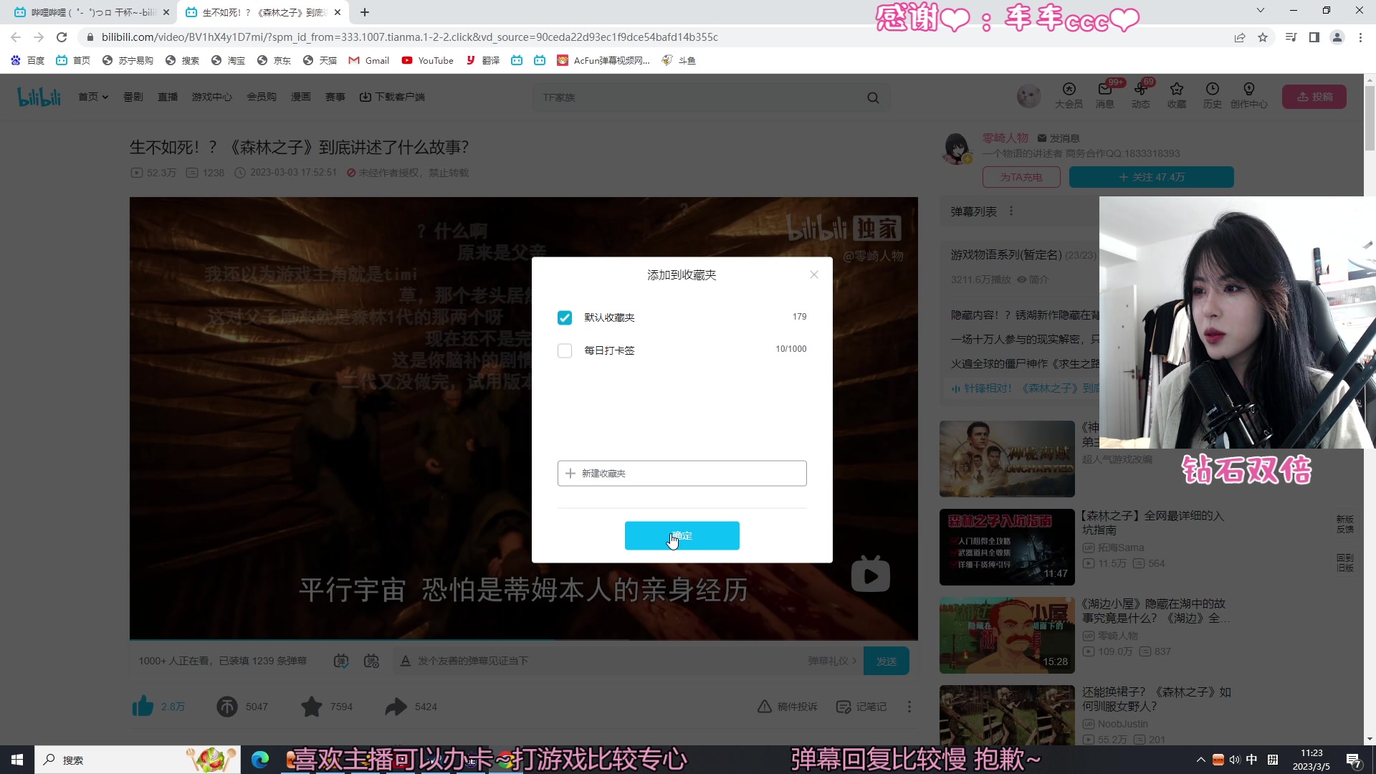
Task: Bookmark this page with star icon
Action: (x=1263, y=37)
